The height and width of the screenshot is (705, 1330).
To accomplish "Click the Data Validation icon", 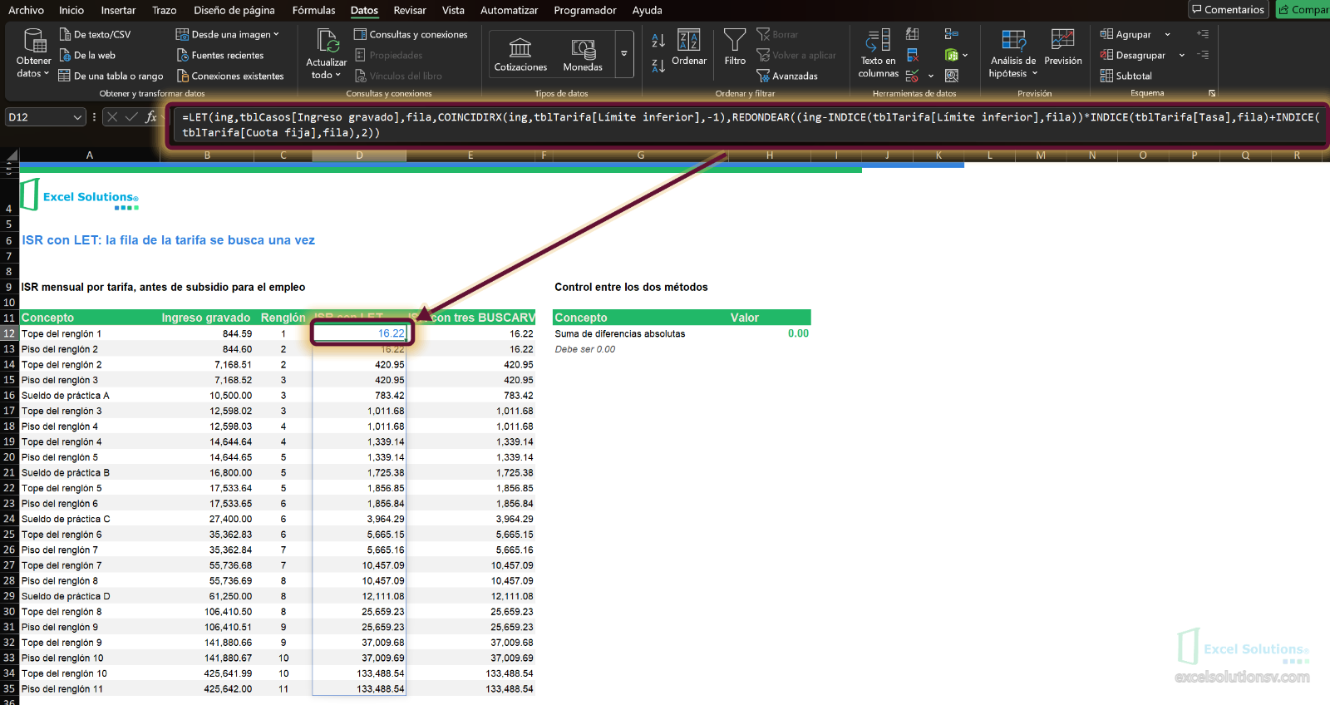I will 913,76.
